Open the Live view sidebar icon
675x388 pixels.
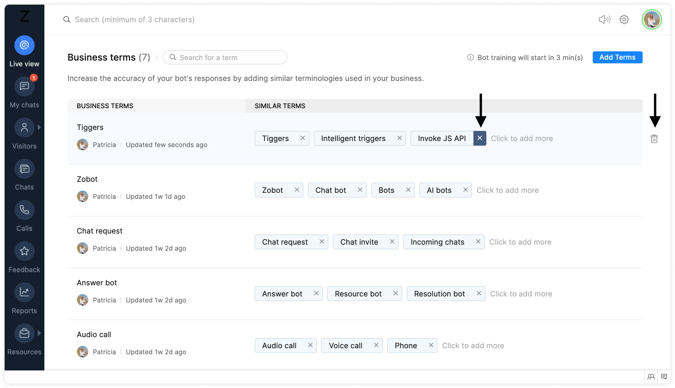(x=25, y=45)
